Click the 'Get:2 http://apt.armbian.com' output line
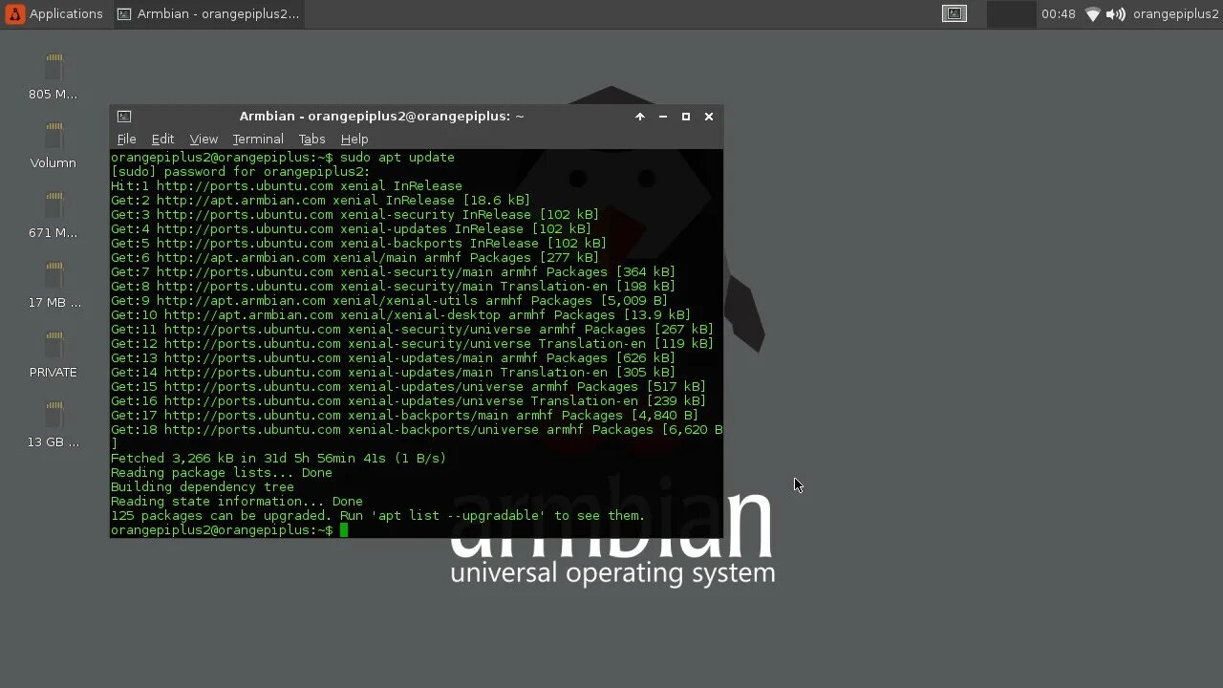 tap(320, 200)
